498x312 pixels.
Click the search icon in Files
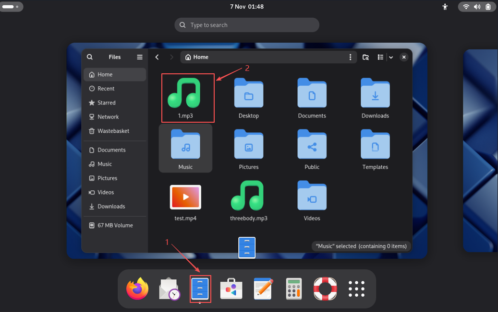(x=90, y=57)
